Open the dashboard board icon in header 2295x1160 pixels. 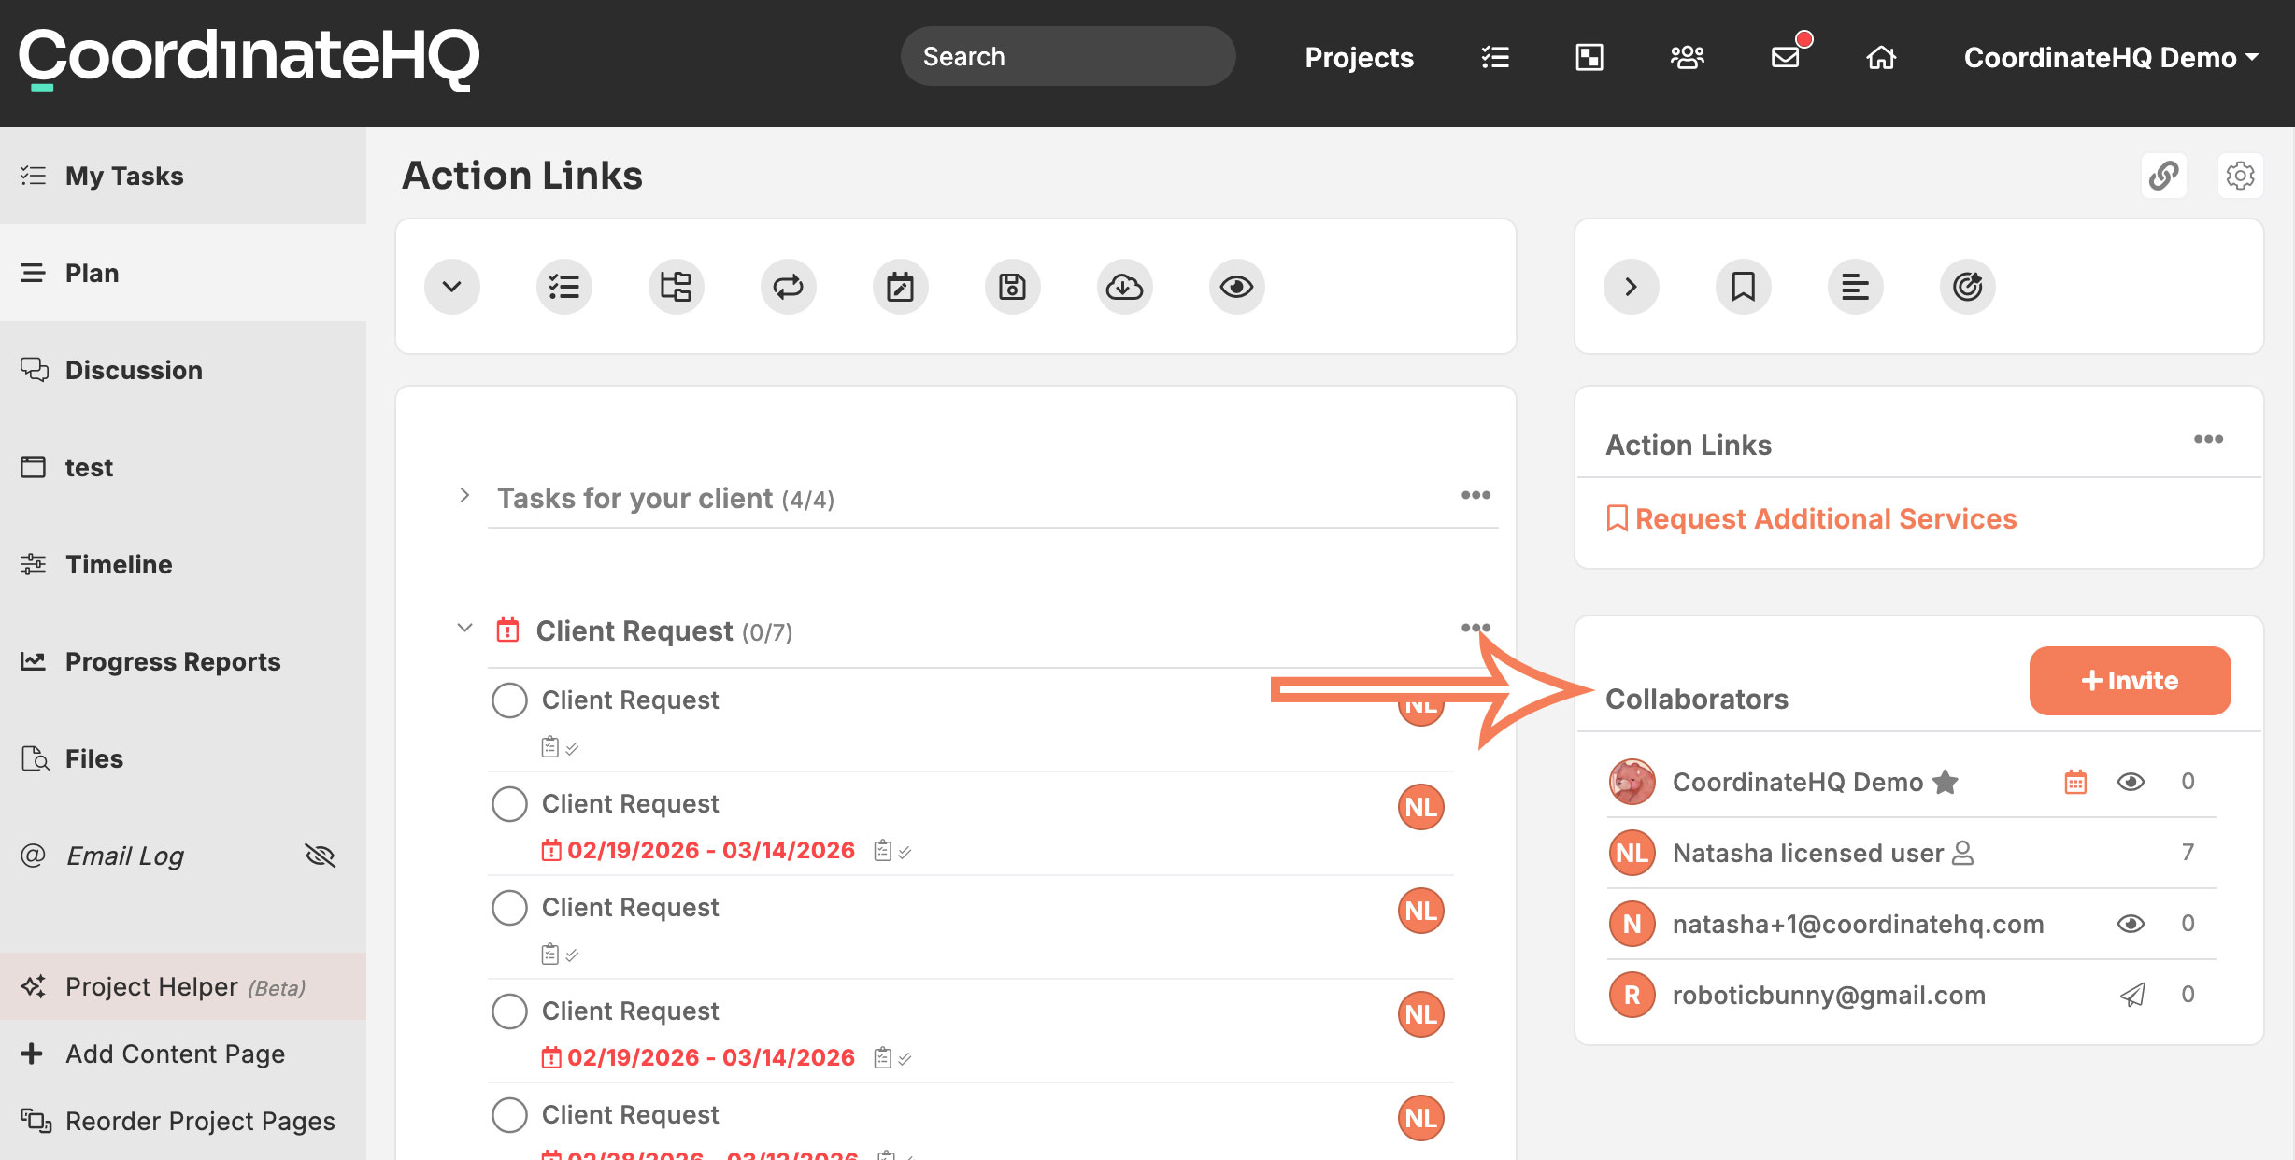(x=1589, y=57)
